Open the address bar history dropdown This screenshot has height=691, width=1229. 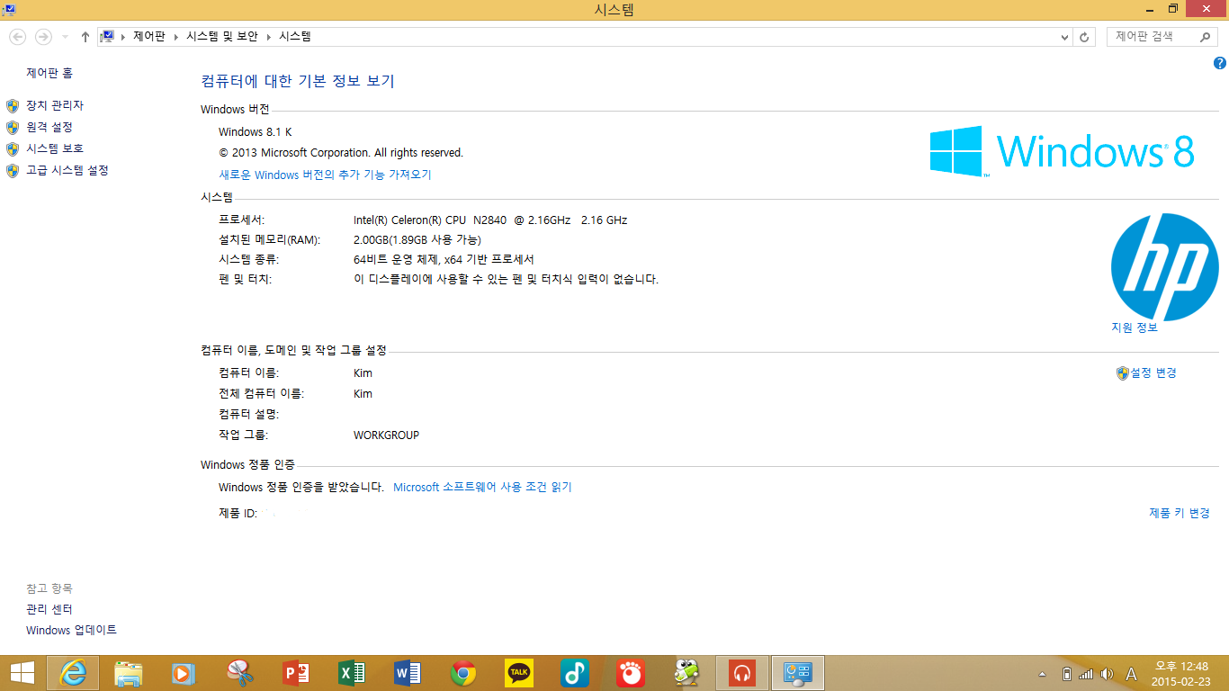click(x=1064, y=37)
